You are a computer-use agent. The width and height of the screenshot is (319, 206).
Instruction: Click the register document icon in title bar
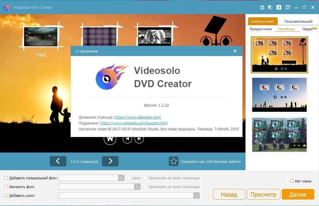262,8
